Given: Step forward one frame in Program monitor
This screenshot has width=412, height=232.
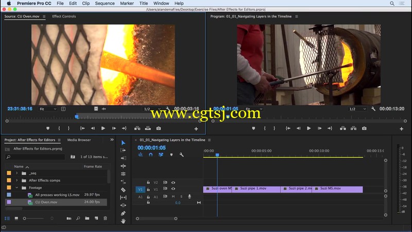Looking at the screenshot, I should click(x=319, y=128).
